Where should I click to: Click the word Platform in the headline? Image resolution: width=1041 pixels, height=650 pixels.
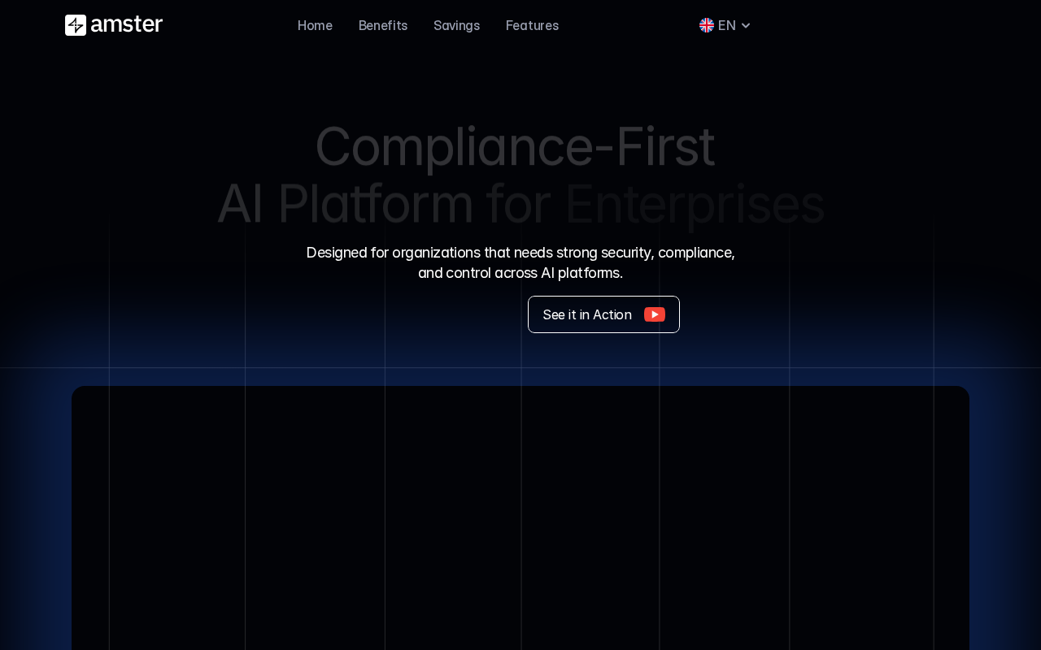tap(375, 203)
